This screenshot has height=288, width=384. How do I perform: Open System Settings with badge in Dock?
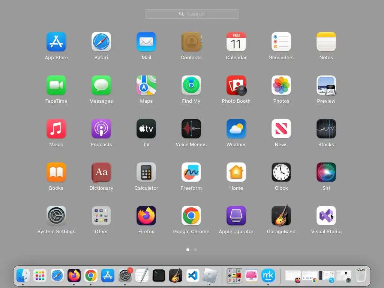pos(125,276)
